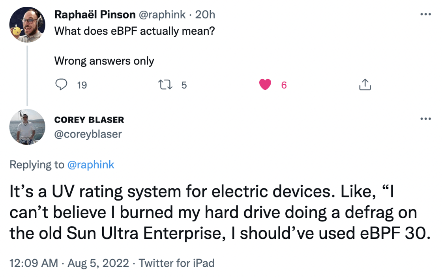Open Corey Blaser's avatar photo
The height and width of the screenshot is (277, 442).
pyautogui.click(x=27, y=127)
